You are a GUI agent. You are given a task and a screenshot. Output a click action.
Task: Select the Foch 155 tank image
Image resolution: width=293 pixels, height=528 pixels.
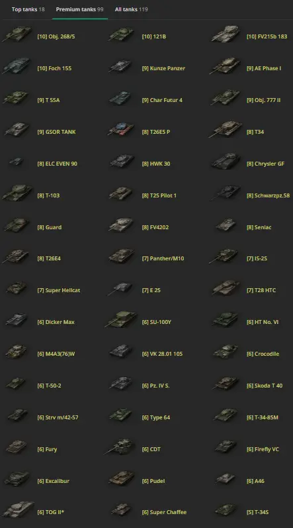coord(16,66)
